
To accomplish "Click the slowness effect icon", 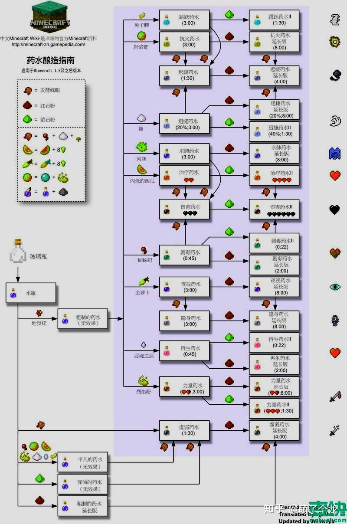I will [x=335, y=76].
